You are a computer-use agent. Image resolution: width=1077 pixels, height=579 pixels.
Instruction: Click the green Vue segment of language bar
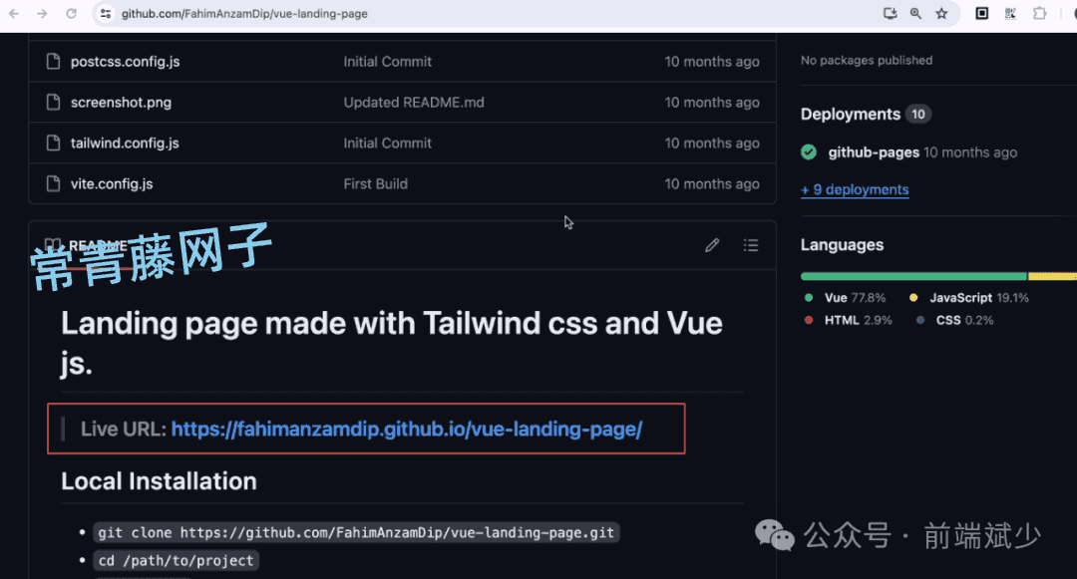click(x=913, y=276)
